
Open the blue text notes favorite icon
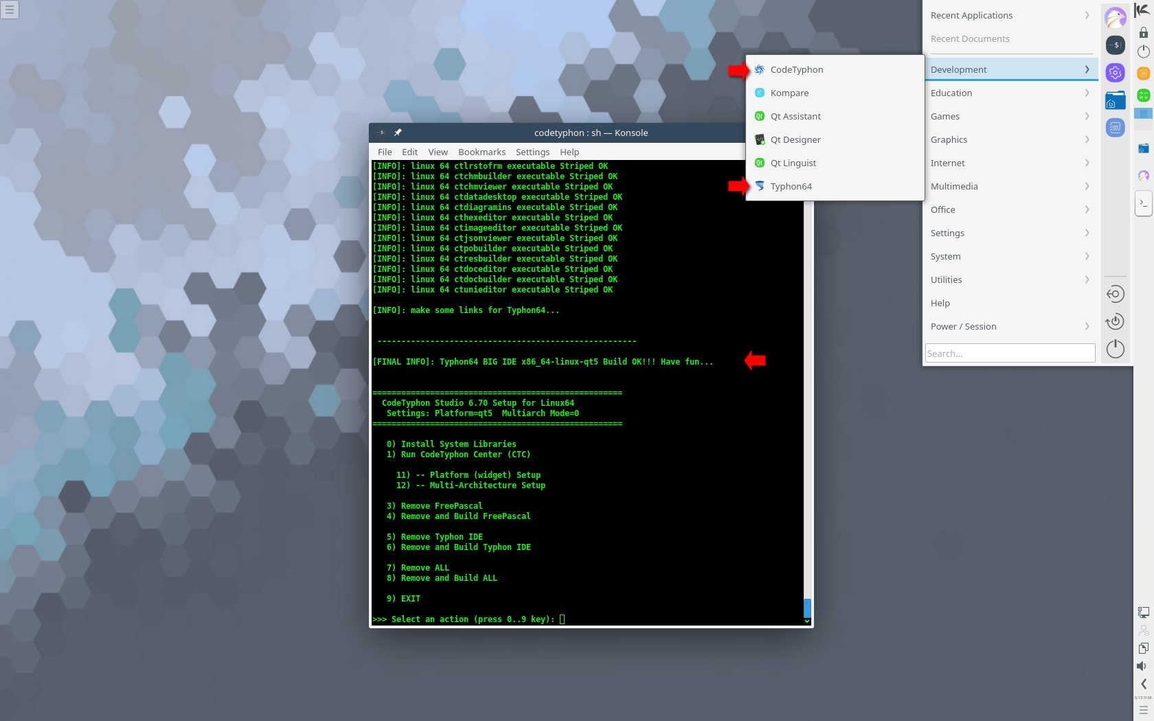(x=1115, y=127)
